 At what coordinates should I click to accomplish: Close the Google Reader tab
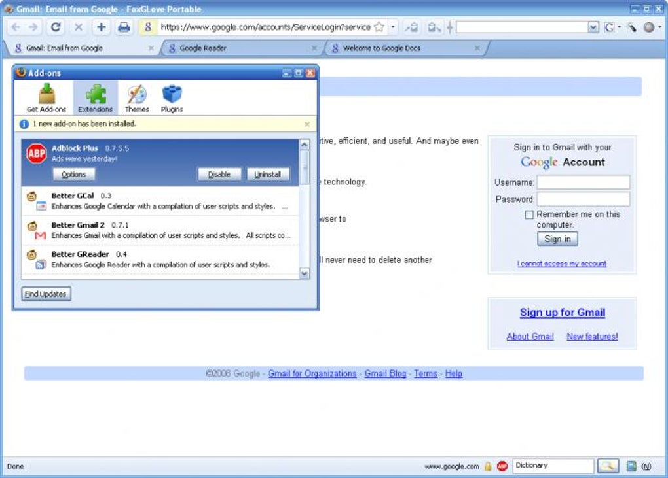314,48
